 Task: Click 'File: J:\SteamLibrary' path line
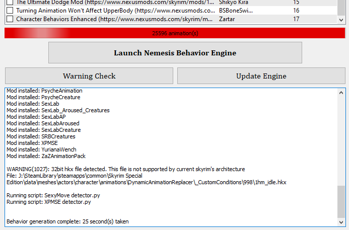tap(75, 176)
